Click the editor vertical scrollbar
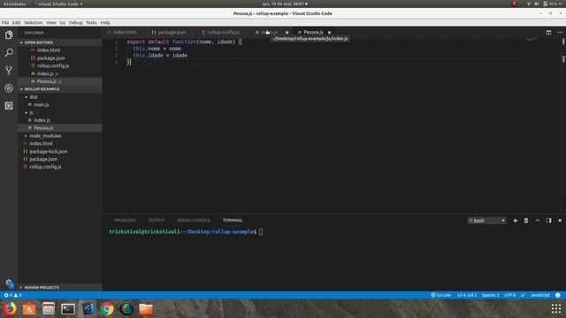The image size is (566, 318). (563, 126)
